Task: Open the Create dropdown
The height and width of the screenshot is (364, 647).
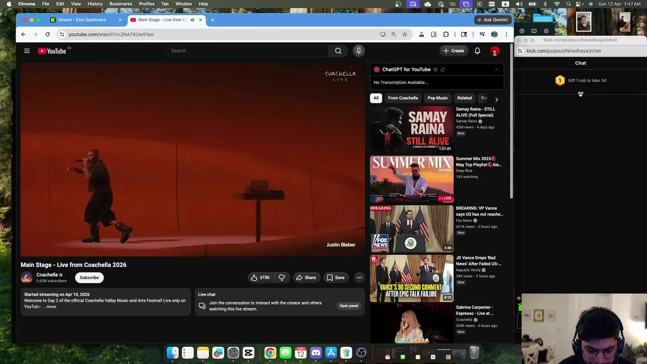Action: [453, 51]
